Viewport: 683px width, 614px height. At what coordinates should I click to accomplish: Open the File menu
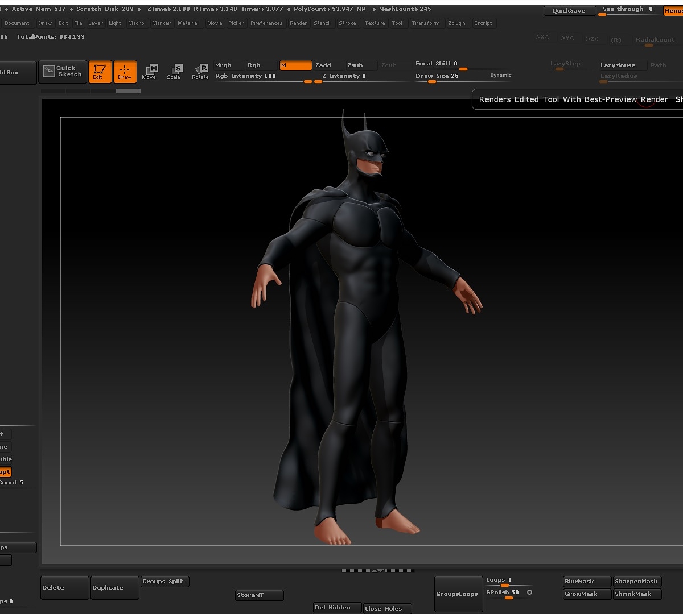point(79,23)
